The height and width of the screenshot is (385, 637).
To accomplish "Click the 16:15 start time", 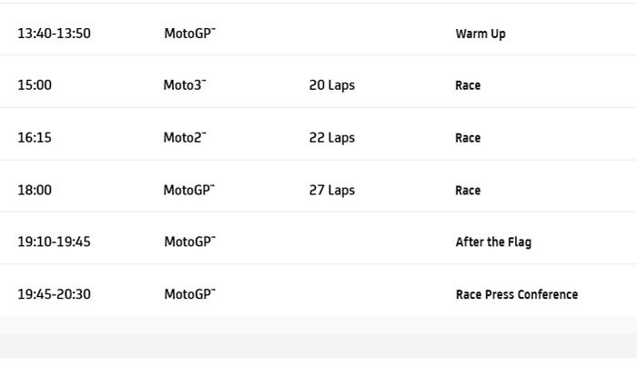I will [x=35, y=138].
